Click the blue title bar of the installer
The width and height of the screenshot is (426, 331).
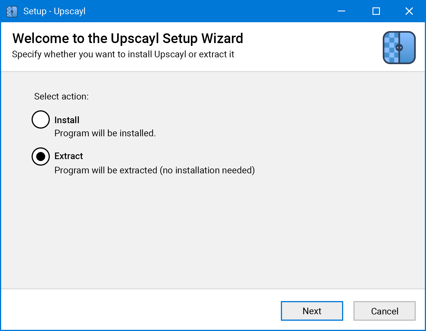tap(199, 11)
